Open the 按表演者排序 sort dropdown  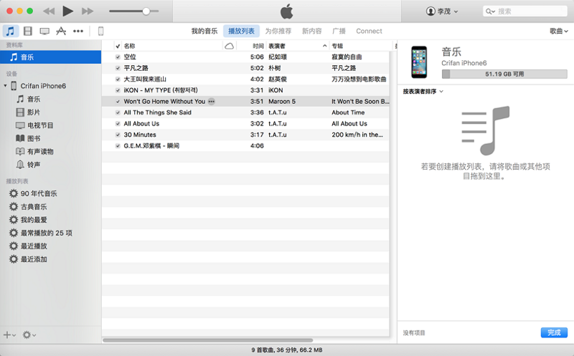point(423,92)
